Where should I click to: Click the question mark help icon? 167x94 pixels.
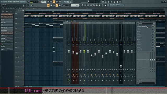point(111,2)
